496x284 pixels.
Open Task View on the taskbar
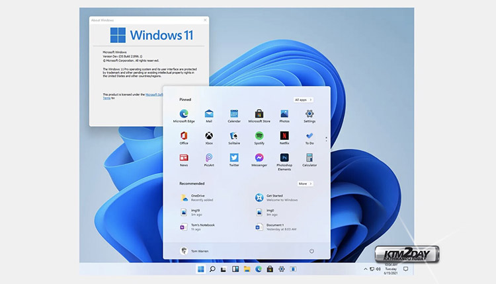(x=224, y=269)
